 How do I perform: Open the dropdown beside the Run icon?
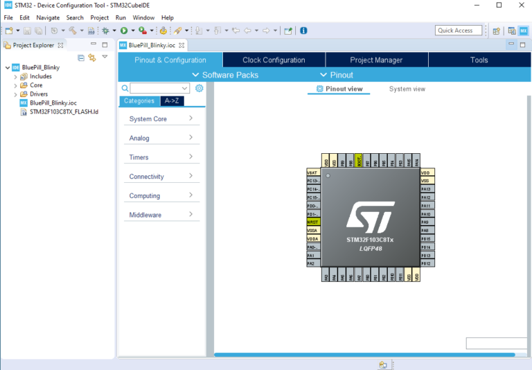tap(133, 31)
